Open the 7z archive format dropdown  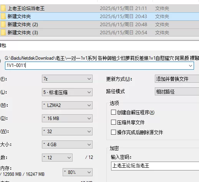pos(67,79)
